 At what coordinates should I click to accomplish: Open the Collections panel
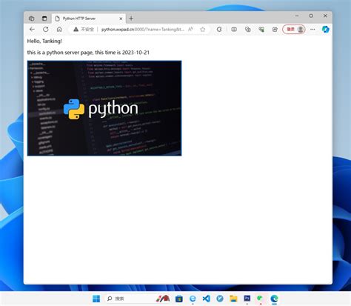248,30
